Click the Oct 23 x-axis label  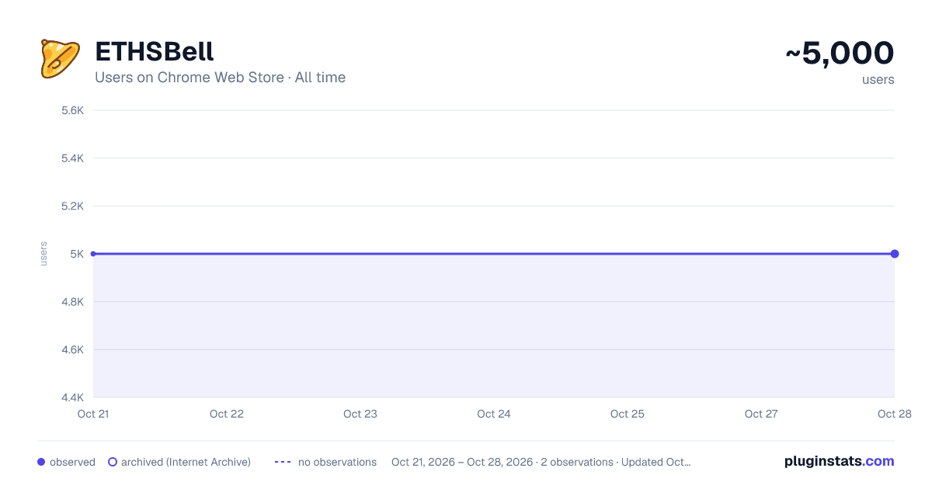(360, 414)
